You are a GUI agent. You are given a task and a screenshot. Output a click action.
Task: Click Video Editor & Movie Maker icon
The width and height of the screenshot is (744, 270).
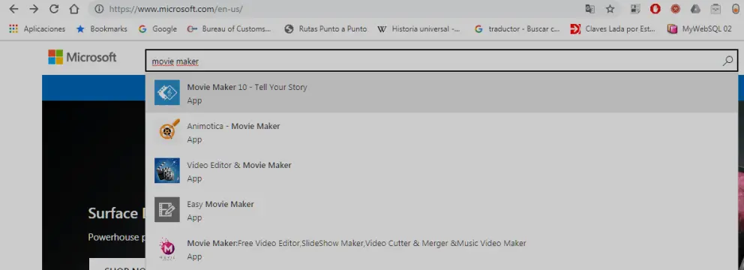pos(167,170)
